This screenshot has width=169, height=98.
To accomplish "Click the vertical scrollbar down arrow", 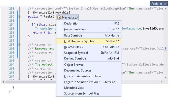I will (x=165, y=77).
